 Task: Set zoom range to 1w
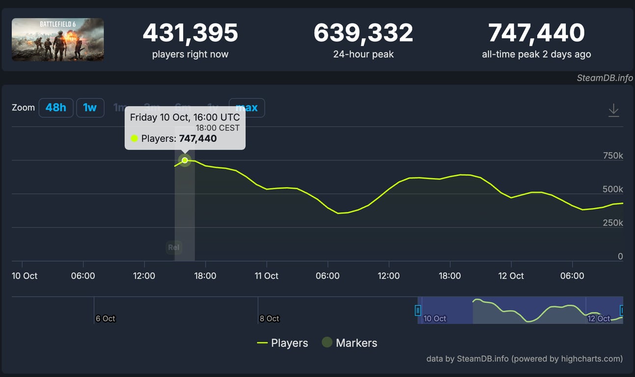pos(90,108)
